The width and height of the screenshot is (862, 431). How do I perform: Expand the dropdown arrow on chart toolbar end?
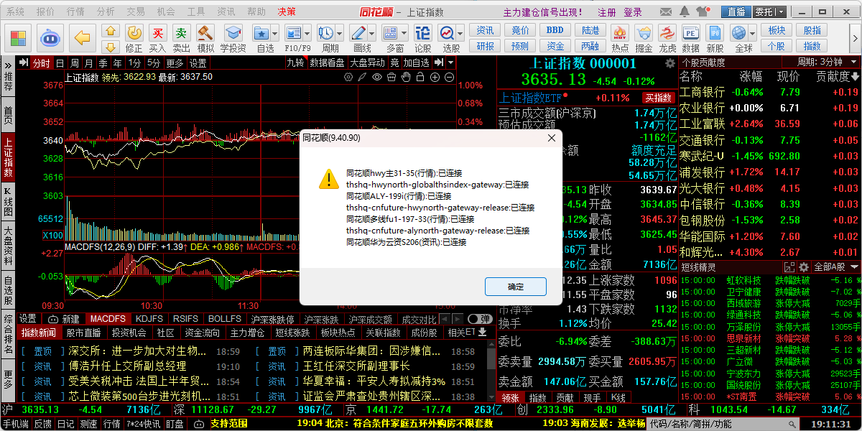(x=450, y=62)
